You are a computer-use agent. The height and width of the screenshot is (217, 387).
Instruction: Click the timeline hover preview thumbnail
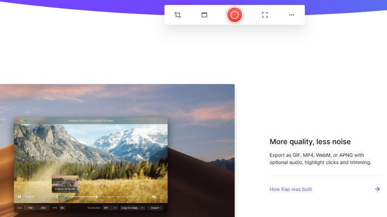click(x=65, y=182)
